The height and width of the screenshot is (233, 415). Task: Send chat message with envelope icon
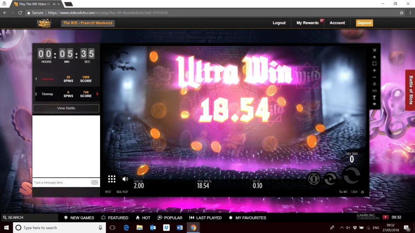[95, 182]
